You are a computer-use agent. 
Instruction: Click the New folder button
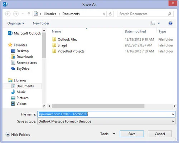(41, 23)
